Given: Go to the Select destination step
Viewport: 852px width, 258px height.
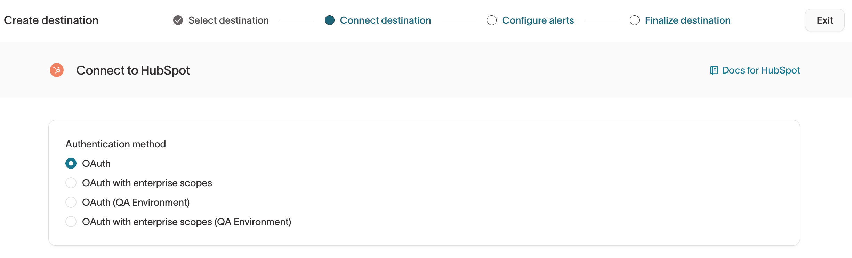Looking at the screenshot, I should point(228,20).
